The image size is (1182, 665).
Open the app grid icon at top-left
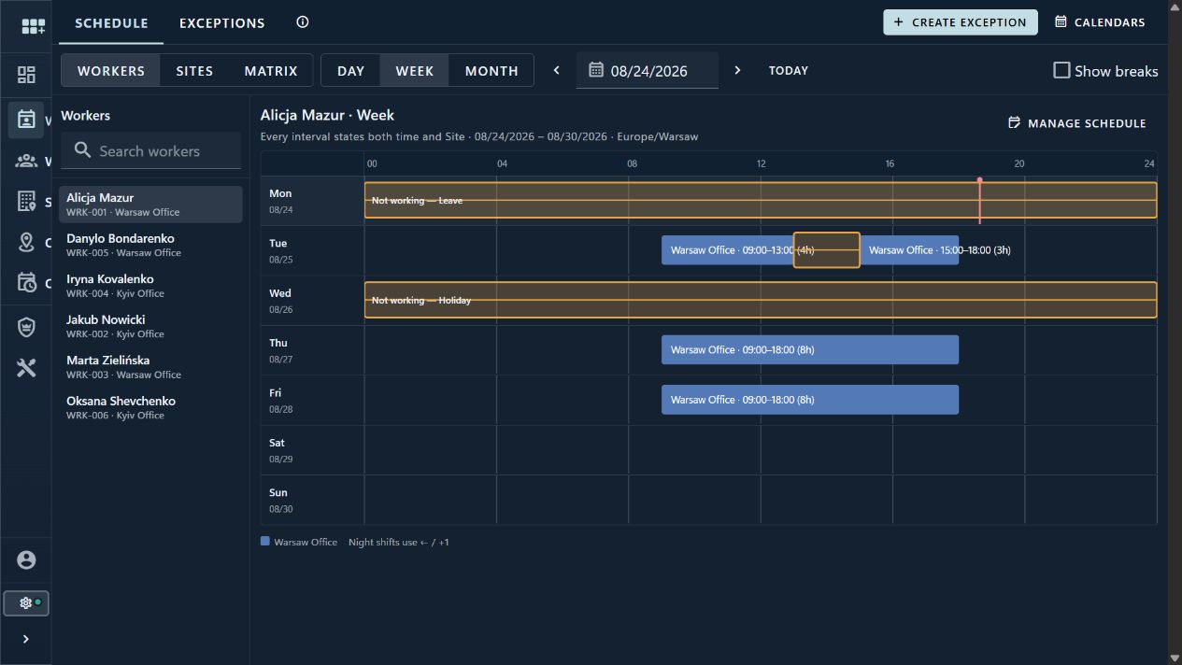pos(33,26)
